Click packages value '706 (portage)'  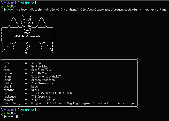(41, 97)
